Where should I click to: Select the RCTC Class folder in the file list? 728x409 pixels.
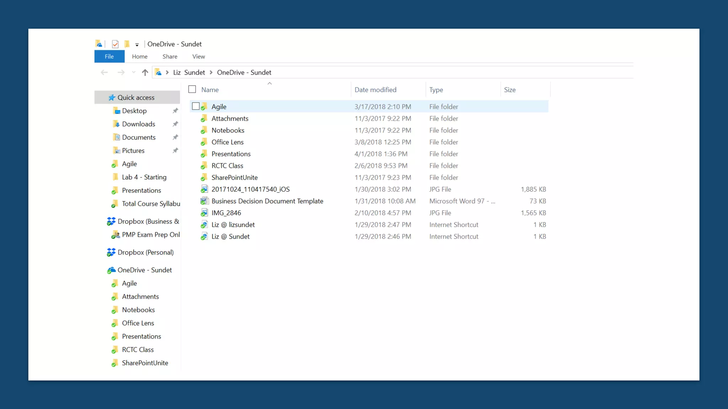pos(227,166)
